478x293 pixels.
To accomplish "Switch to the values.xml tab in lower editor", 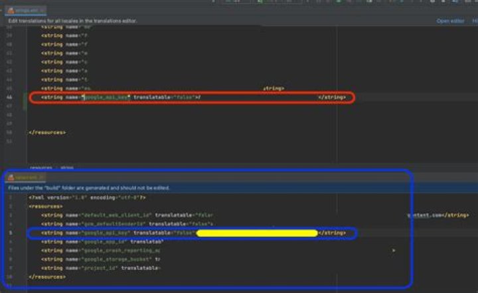I will (26, 178).
